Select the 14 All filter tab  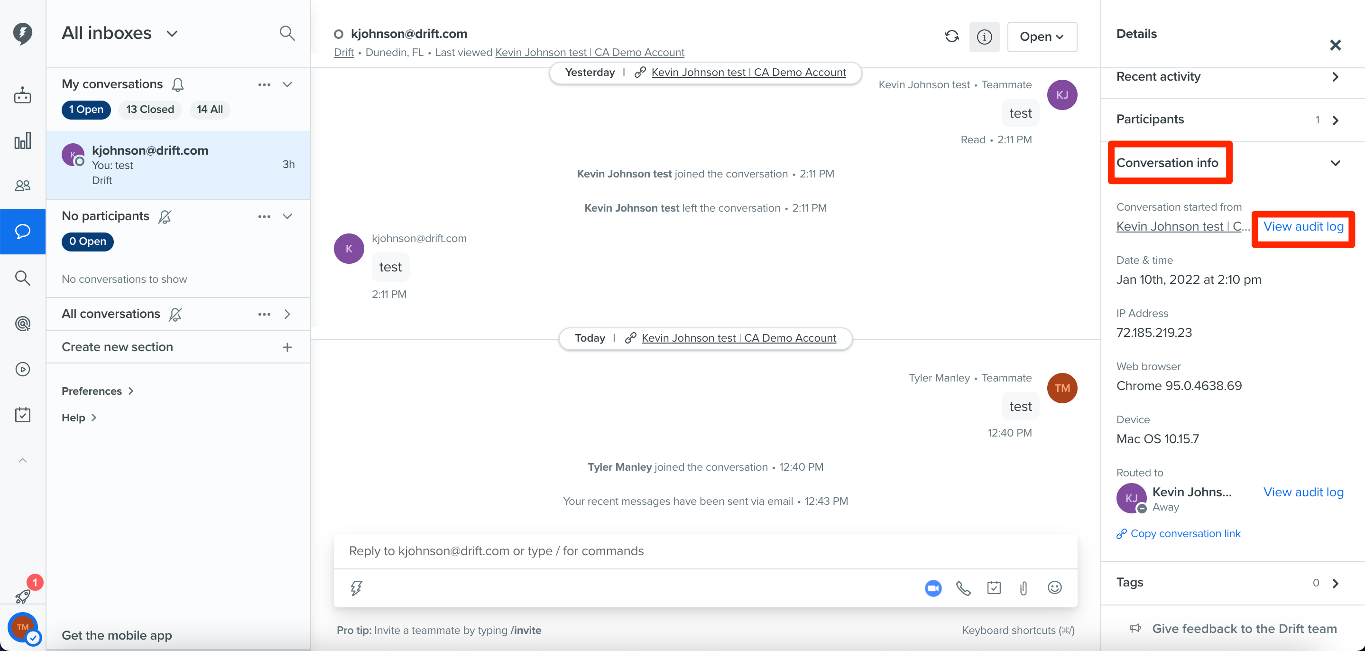210,109
